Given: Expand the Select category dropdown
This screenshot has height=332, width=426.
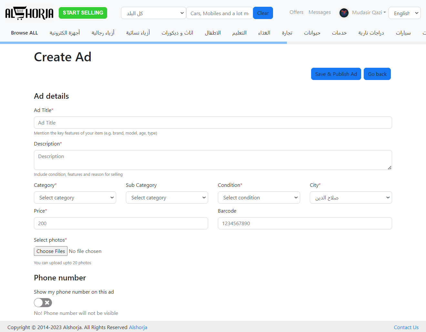Looking at the screenshot, I should [75, 198].
